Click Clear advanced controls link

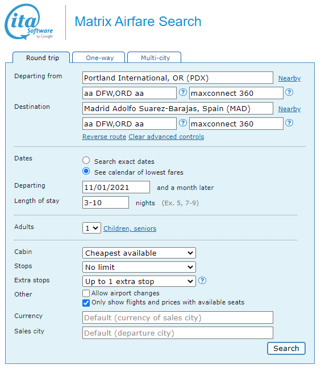(166, 137)
